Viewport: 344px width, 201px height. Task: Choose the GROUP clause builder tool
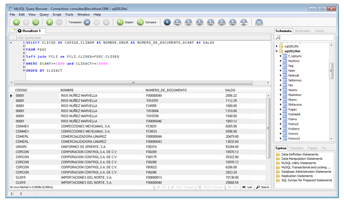211,22
